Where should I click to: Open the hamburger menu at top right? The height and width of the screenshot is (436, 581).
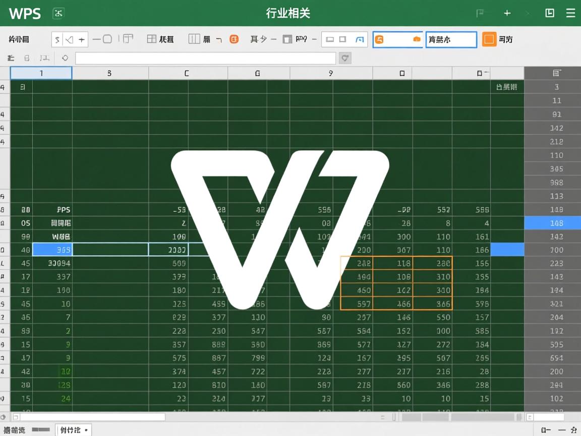coord(570,13)
